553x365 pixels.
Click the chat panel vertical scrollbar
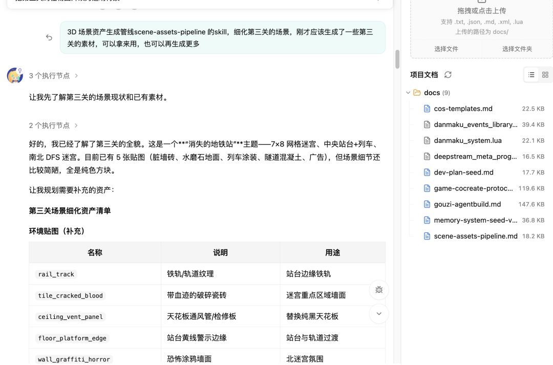397,59
